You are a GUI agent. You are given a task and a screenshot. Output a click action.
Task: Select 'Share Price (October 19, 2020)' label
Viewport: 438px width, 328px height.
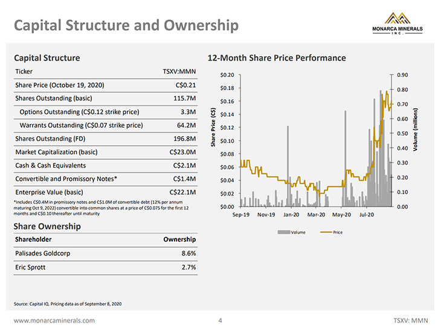[x=60, y=85]
